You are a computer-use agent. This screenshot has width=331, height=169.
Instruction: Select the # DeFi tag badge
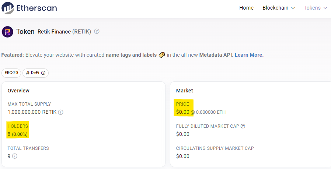tap(35, 73)
